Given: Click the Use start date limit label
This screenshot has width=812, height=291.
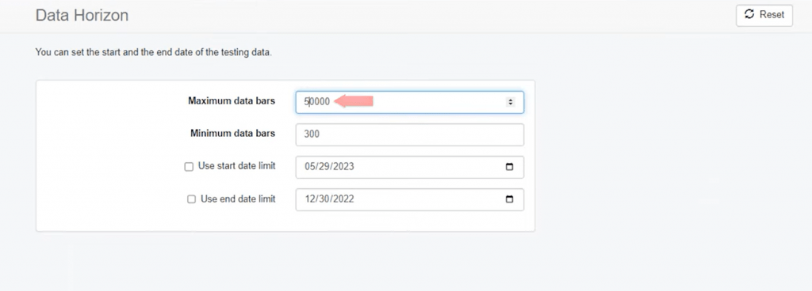Looking at the screenshot, I should click(x=236, y=166).
